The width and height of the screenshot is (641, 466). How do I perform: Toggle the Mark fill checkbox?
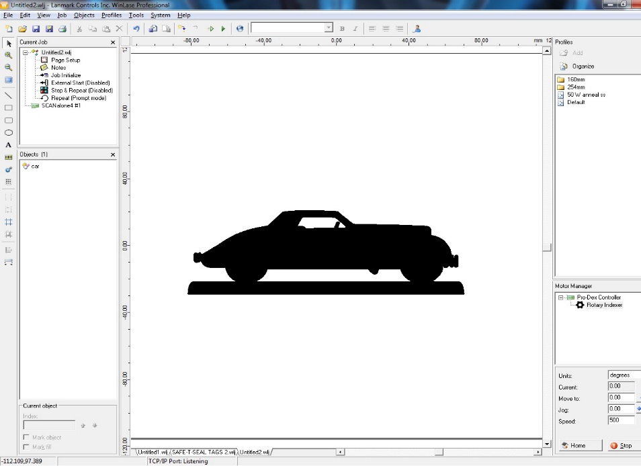click(26, 447)
